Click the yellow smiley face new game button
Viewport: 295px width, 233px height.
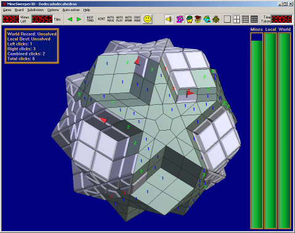coord(147,19)
